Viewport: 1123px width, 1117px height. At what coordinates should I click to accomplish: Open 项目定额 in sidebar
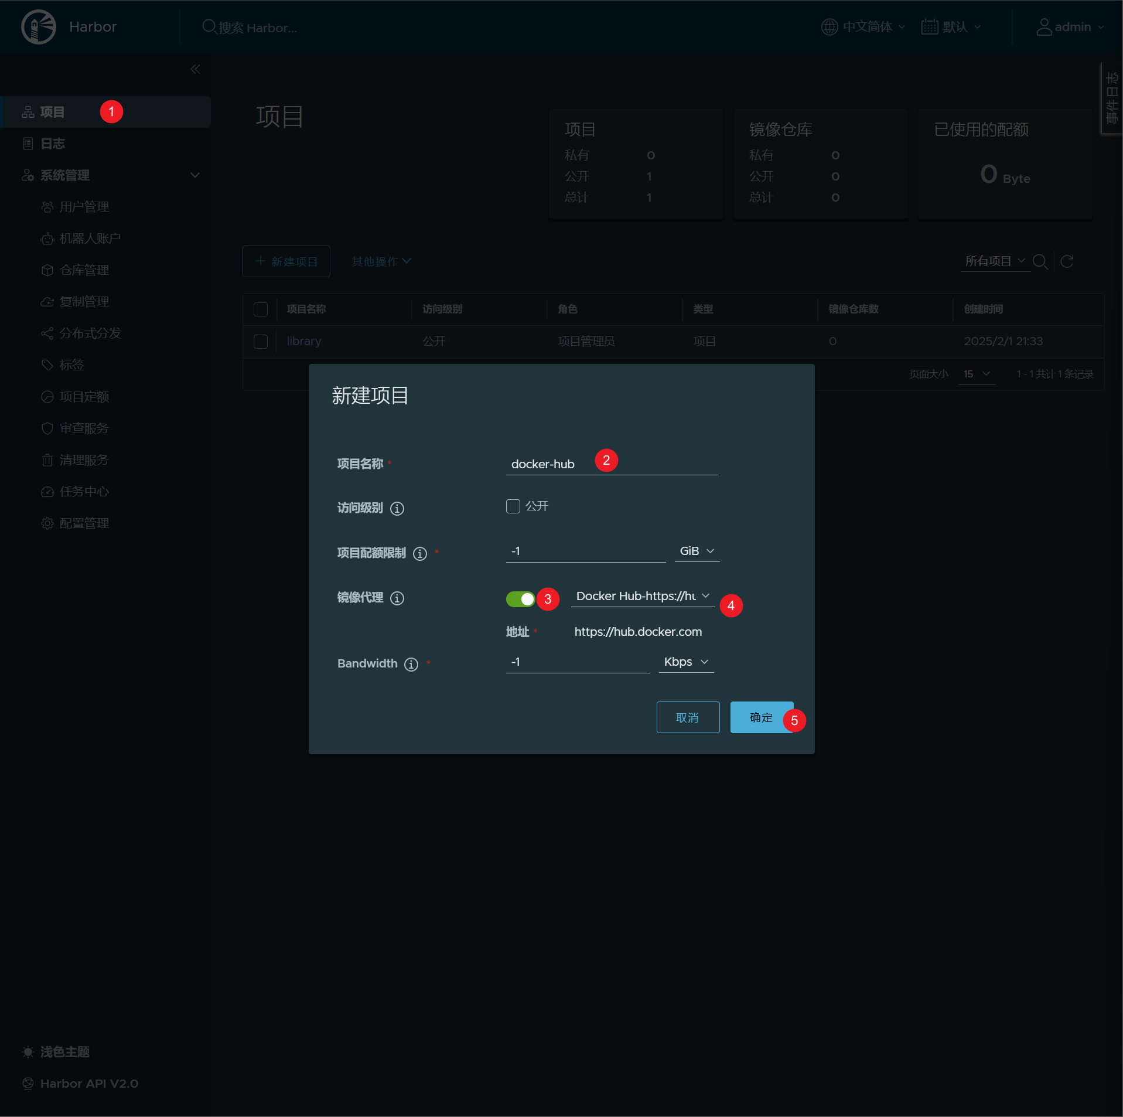pos(84,397)
